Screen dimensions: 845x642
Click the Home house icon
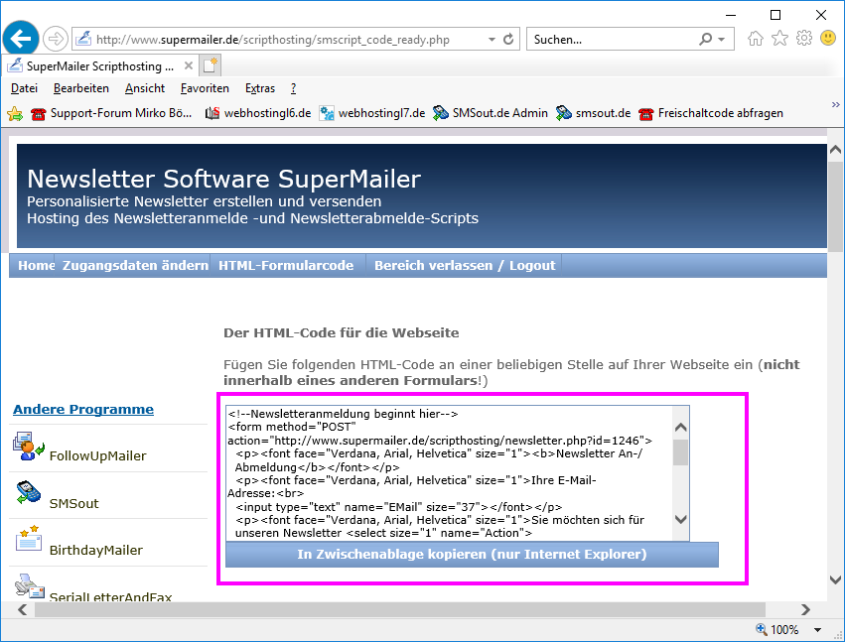(756, 39)
